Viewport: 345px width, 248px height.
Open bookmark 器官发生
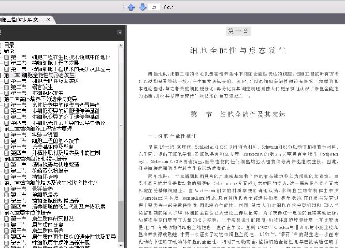coord(32,87)
